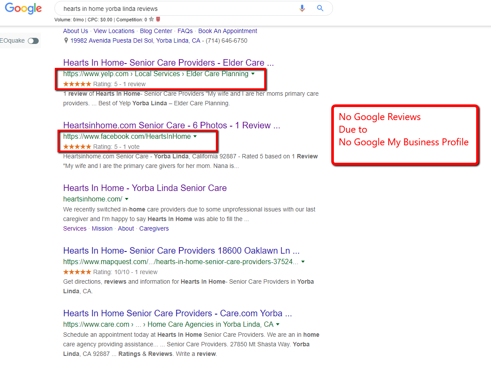Click the 'CPC: $0.00' keyword stat
The image size is (491, 372).
[100, 20]
